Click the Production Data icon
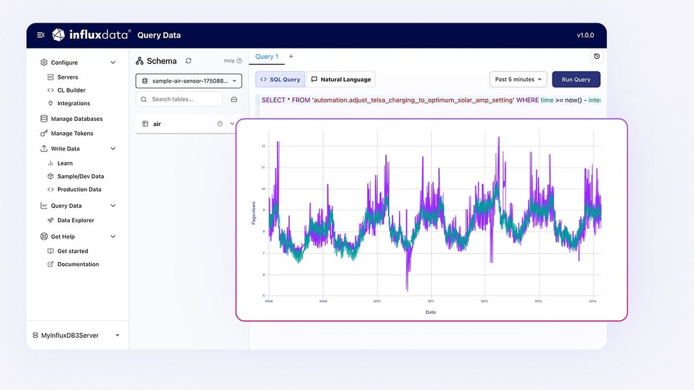The image size is (694, 390). 51,190
